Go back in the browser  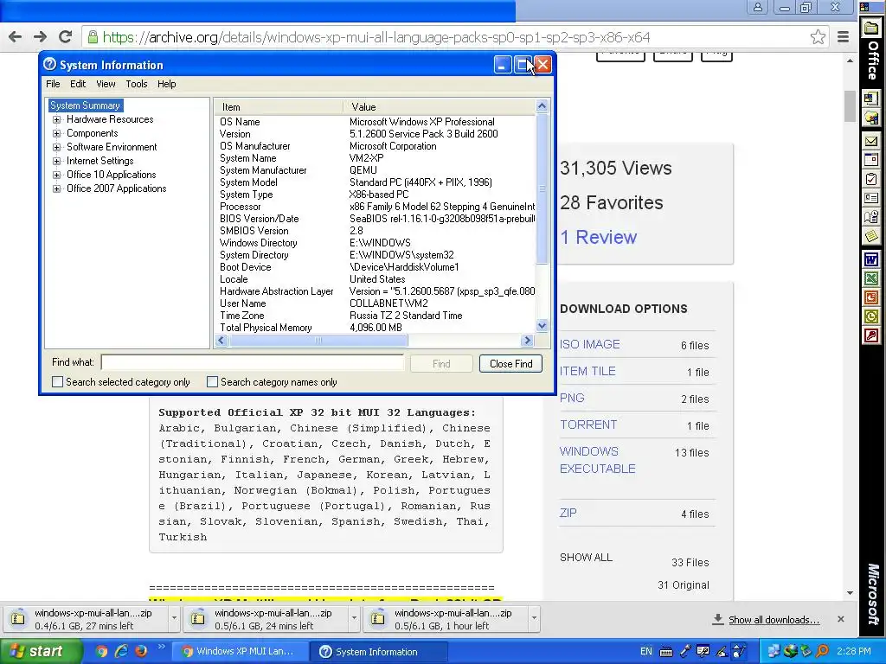tap(16, 37)
